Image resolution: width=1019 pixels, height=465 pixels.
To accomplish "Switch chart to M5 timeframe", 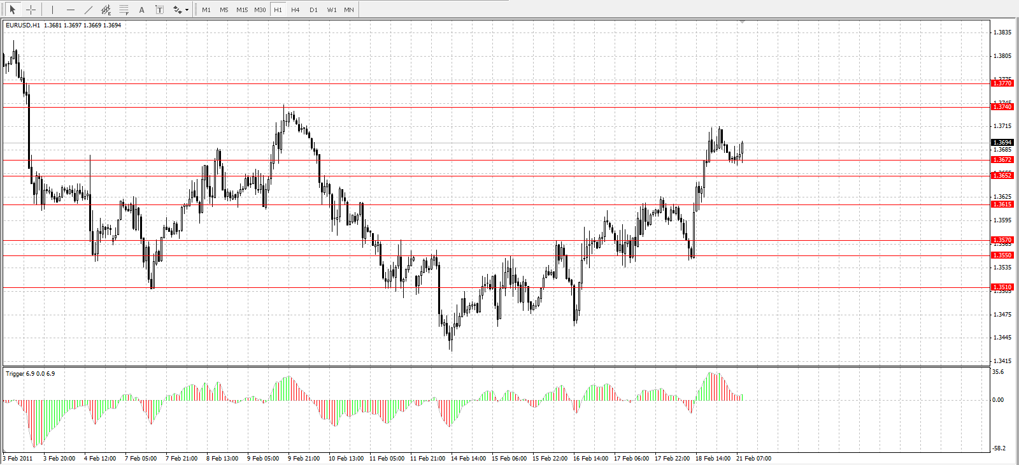I will 224,10.
